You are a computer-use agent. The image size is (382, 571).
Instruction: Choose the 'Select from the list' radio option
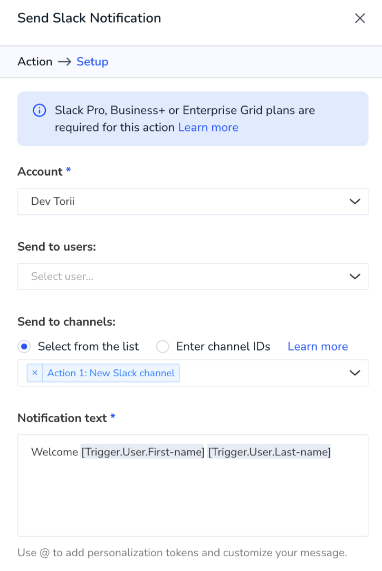(24, 346)
